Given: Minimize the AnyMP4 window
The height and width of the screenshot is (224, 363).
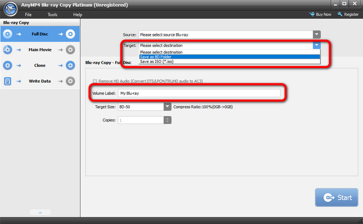Looking at the screenshot, I should (335, 4).
